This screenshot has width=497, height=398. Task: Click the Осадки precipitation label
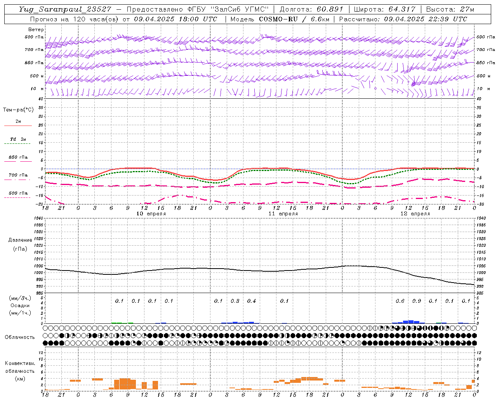pos(20,305)
